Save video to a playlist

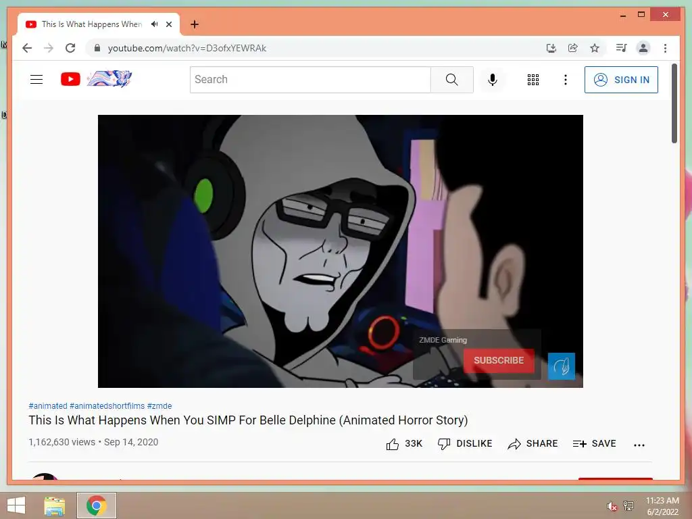pos(594,444)
